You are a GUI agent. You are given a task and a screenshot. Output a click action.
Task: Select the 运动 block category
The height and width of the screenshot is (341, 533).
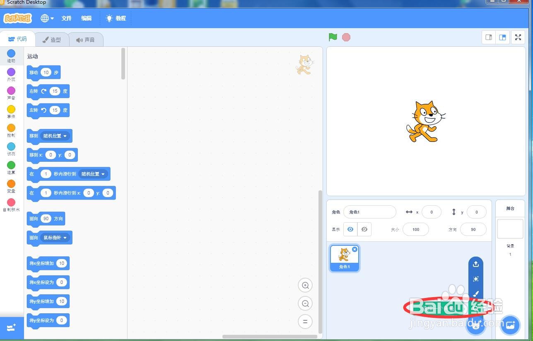coord(11,56)
